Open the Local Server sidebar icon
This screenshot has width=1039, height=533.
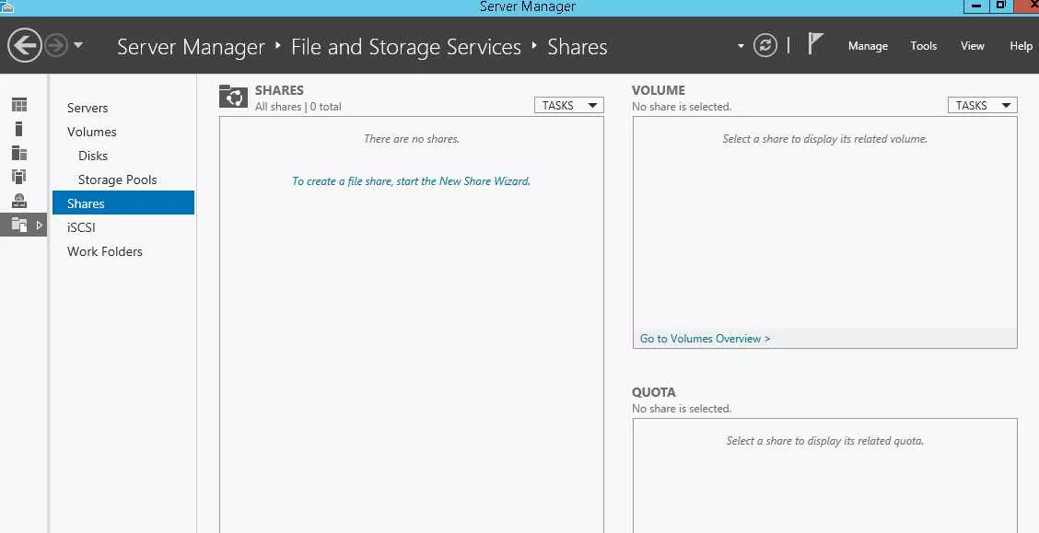[19, 129]
